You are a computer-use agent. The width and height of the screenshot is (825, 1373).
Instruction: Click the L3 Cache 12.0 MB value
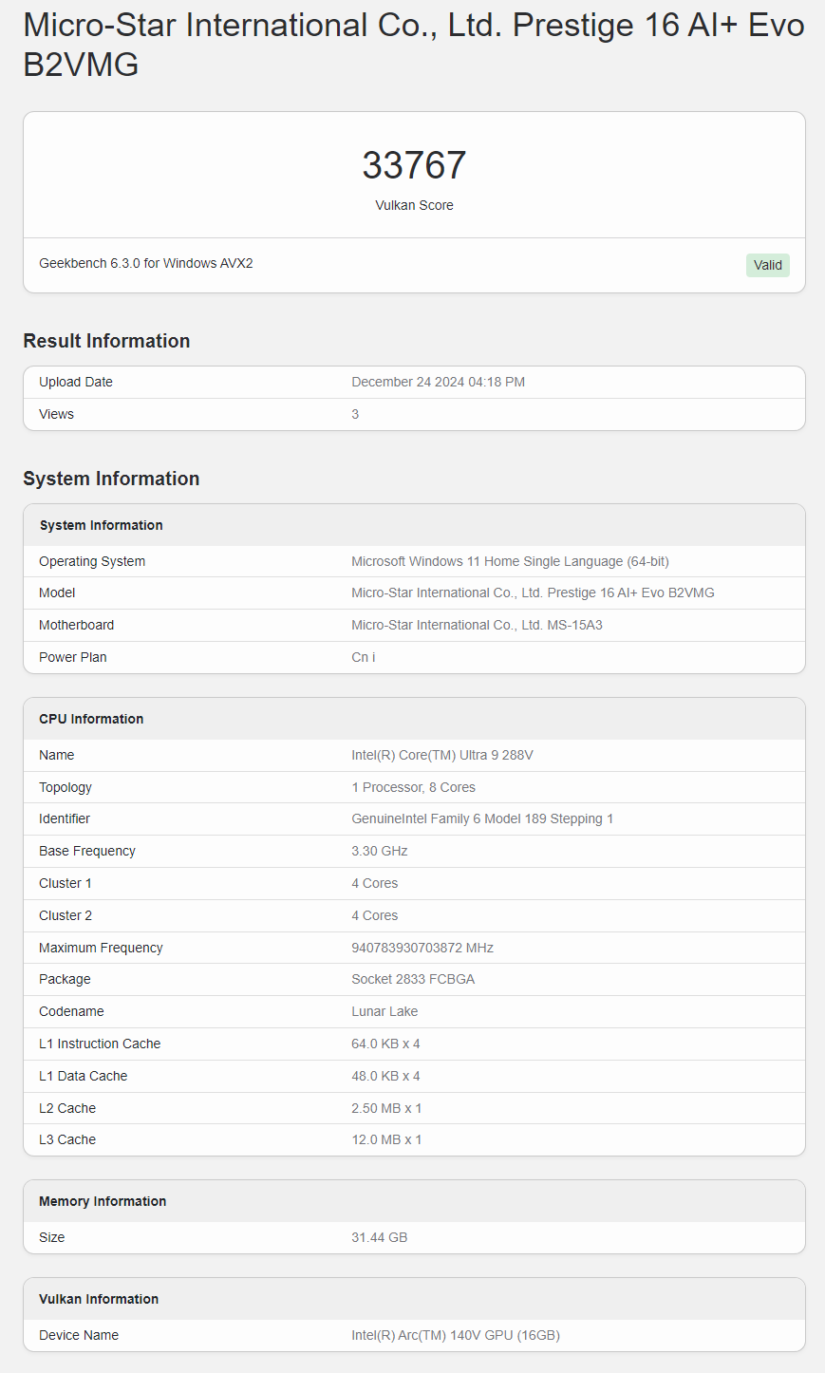coord(386,1139)
